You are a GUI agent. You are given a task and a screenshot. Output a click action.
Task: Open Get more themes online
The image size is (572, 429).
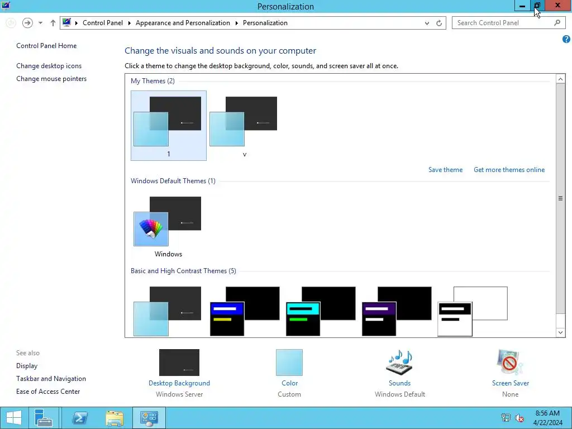509,170
